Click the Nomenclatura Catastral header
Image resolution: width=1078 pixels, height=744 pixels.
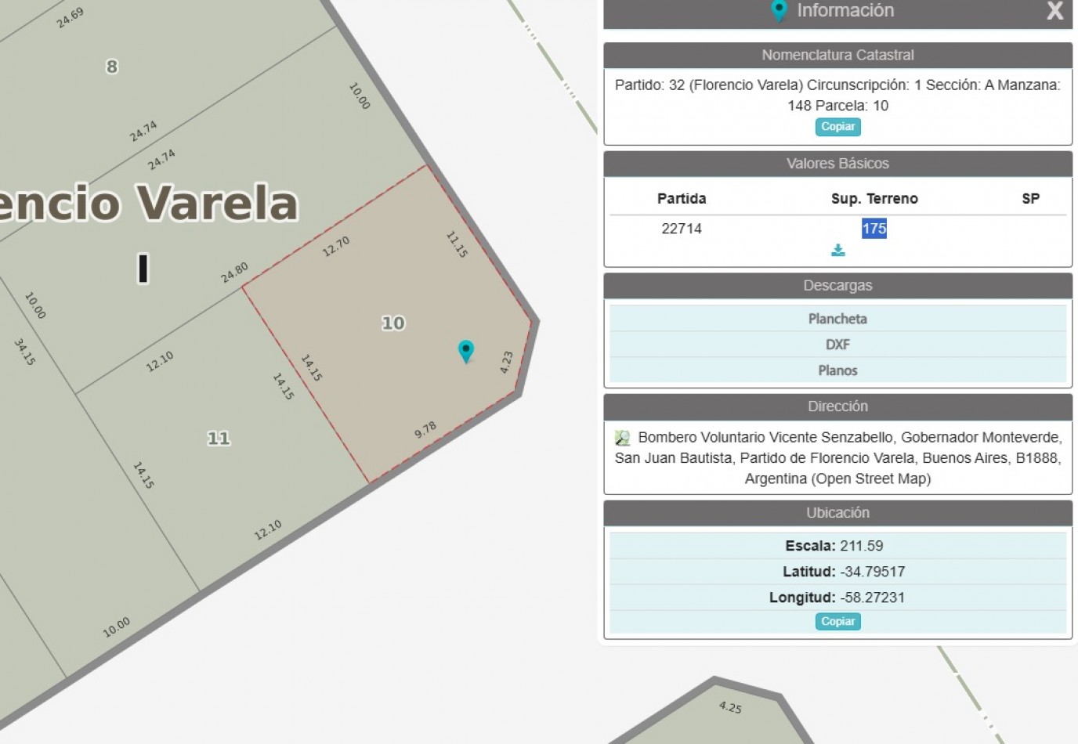[x=837, y=55]
